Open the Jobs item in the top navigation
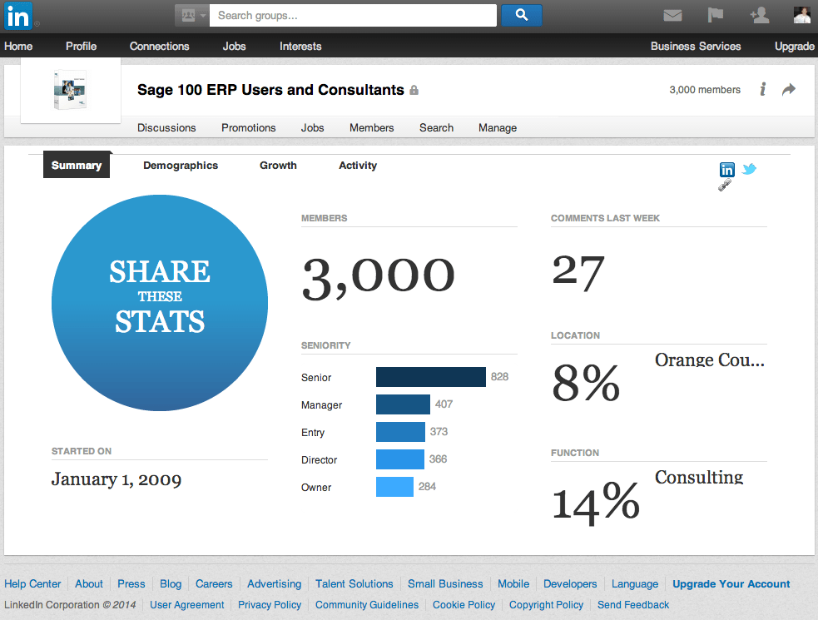The image size is (818, 620). (234, 47)
